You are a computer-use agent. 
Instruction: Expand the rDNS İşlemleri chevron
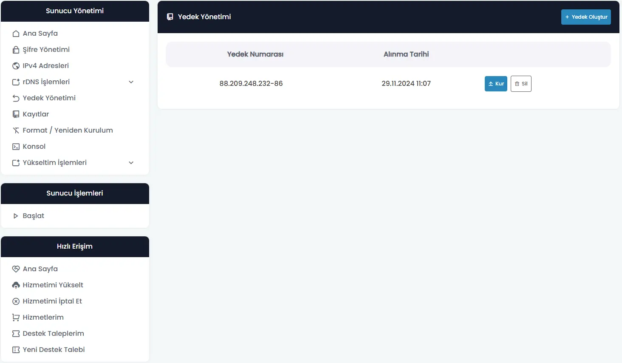click(x=131, y=82)
